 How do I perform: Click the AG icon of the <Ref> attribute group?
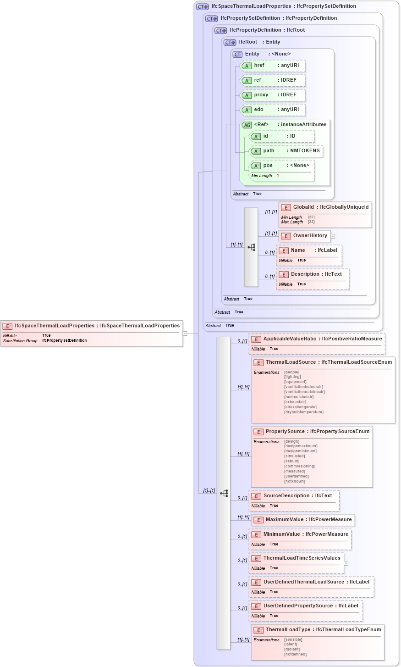246,124
